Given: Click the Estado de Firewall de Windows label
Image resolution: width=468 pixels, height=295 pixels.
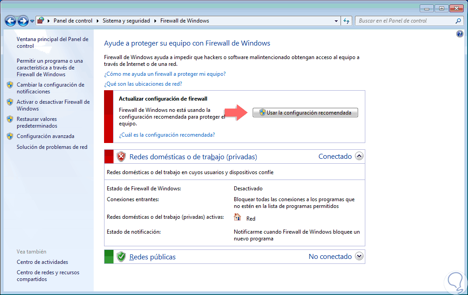Looking at the screenshot, I should point(144,189).
